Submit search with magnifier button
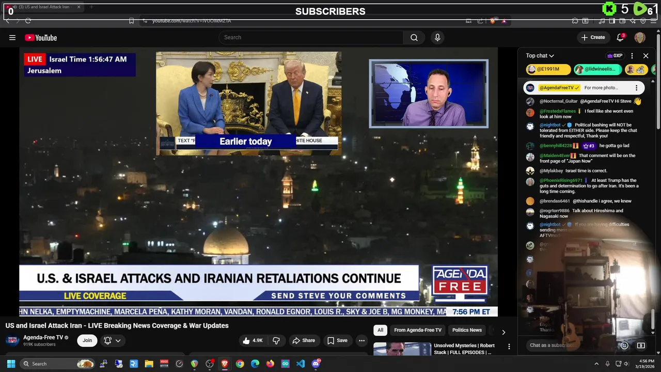 pos(414,37)
